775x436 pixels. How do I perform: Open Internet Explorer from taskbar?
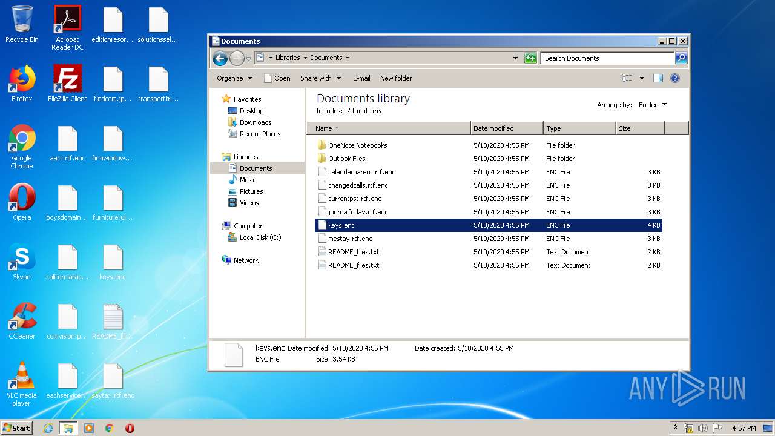(48, 428)
